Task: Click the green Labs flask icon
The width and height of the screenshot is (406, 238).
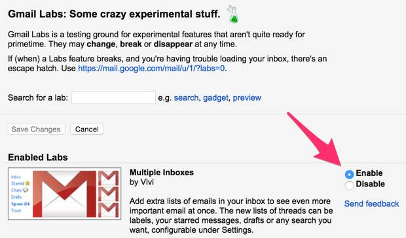Action: (233, 14)
